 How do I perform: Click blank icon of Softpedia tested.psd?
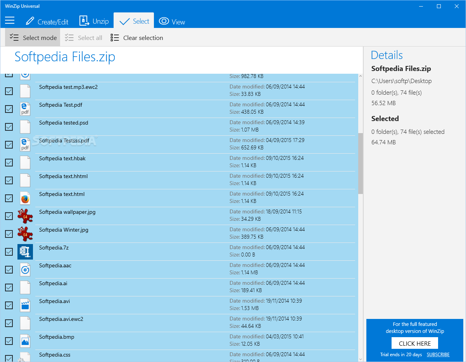click(25, 127)
